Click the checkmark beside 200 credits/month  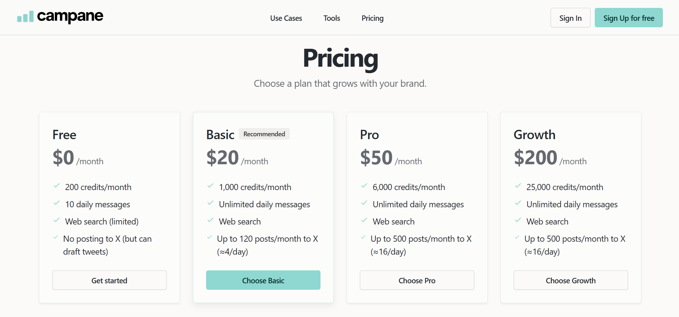pos(57,186)
